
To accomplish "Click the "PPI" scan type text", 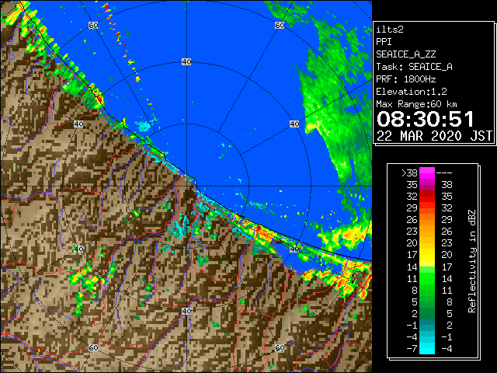I will click(384, 42).
